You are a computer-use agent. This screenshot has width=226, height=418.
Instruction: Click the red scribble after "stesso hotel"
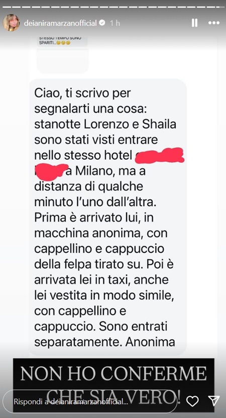160,155
